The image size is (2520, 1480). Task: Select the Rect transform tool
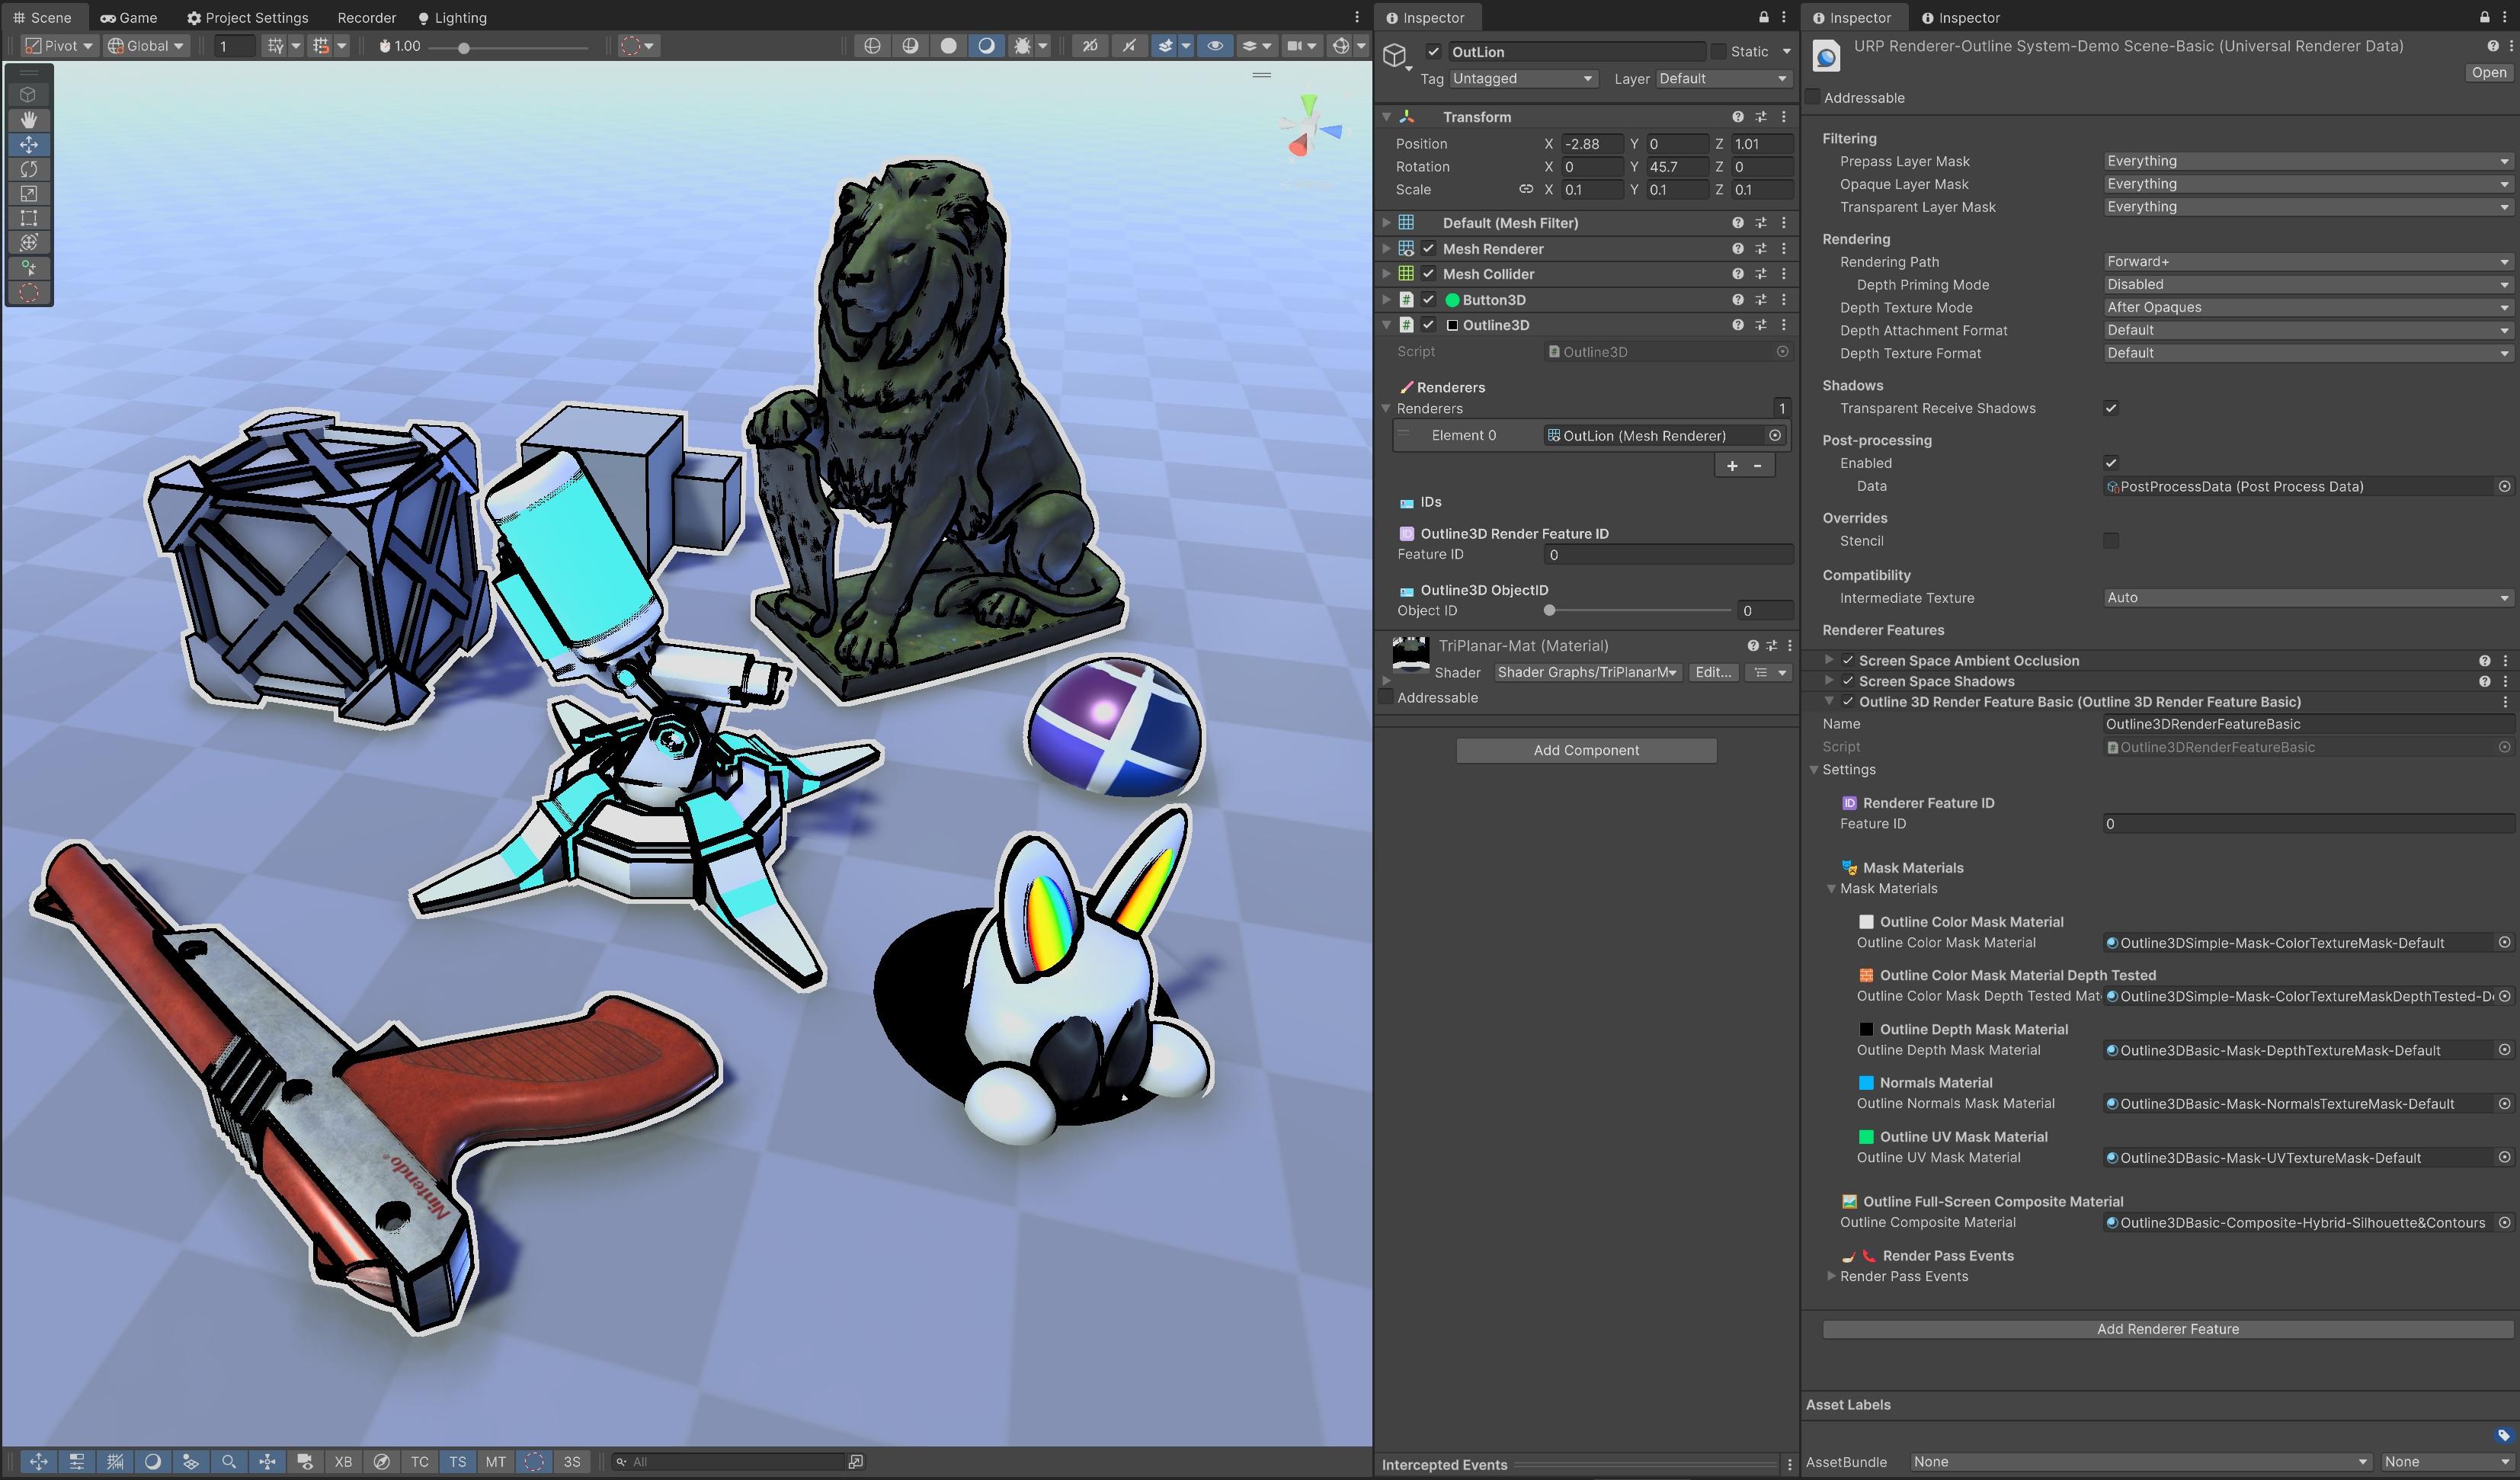pos(28,218)
